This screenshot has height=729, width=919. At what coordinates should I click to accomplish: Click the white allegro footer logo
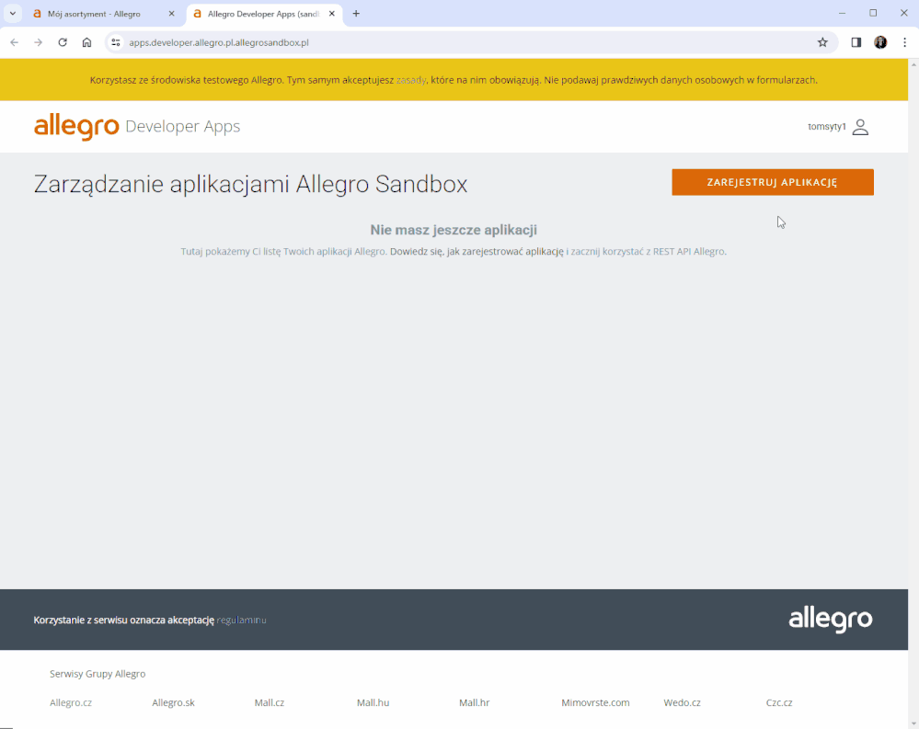pos(831,620)
